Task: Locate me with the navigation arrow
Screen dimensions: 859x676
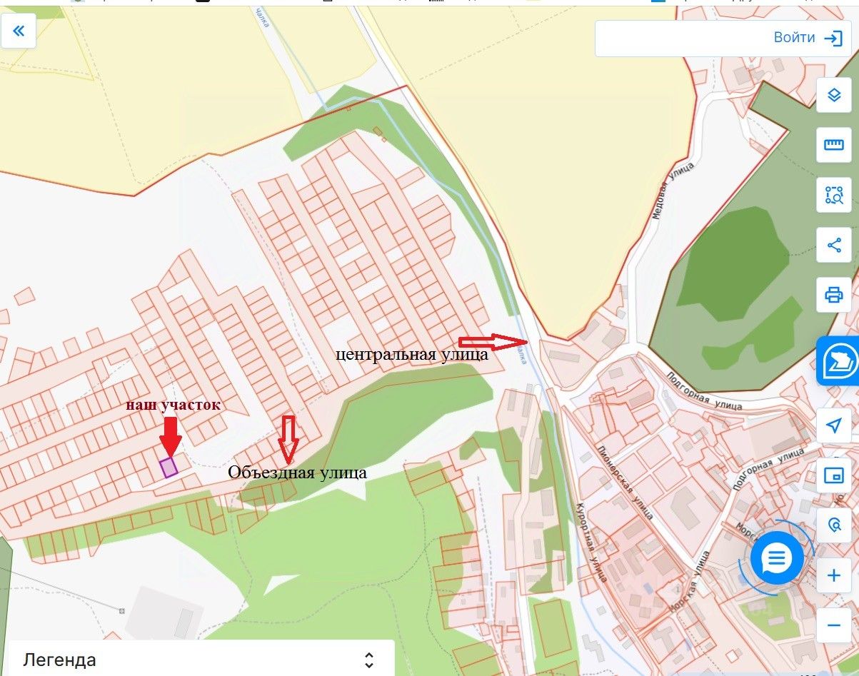Action: (834, 425)
